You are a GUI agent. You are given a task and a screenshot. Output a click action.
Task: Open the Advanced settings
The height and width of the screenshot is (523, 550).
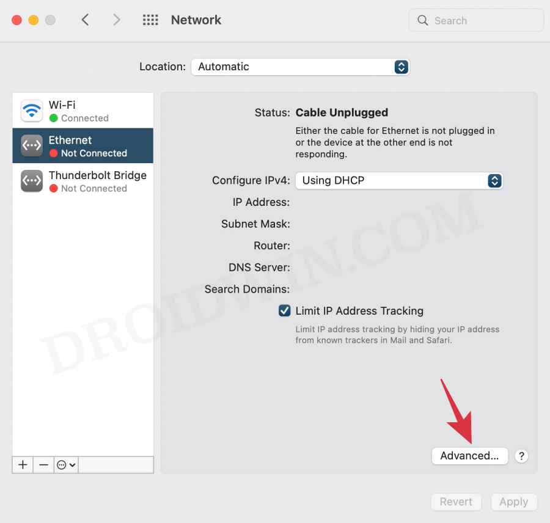coord(469,456)
